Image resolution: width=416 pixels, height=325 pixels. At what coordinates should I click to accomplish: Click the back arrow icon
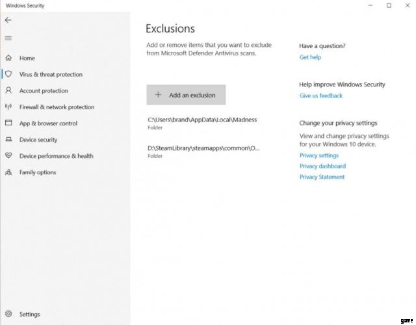tap(8, 20)
